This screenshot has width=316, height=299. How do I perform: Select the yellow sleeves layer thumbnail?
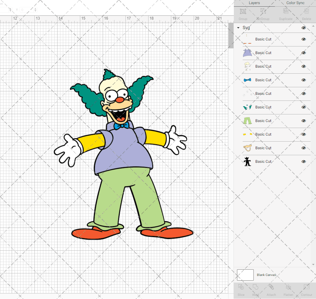[247, 134]
